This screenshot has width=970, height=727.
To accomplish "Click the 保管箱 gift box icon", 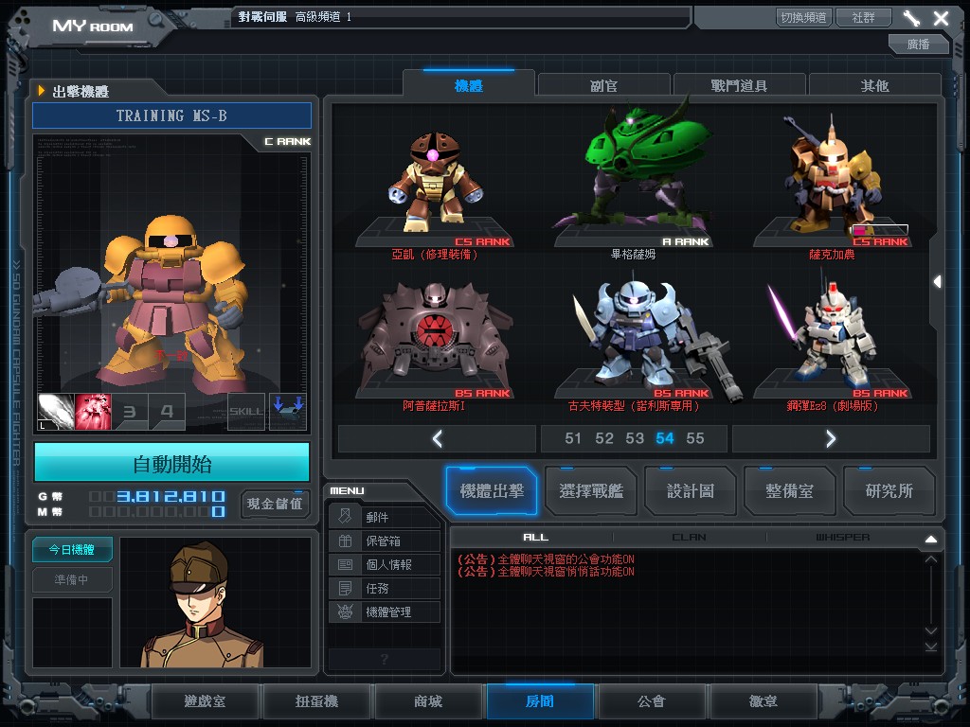I will pyautogui.click(x=345, y=541).
